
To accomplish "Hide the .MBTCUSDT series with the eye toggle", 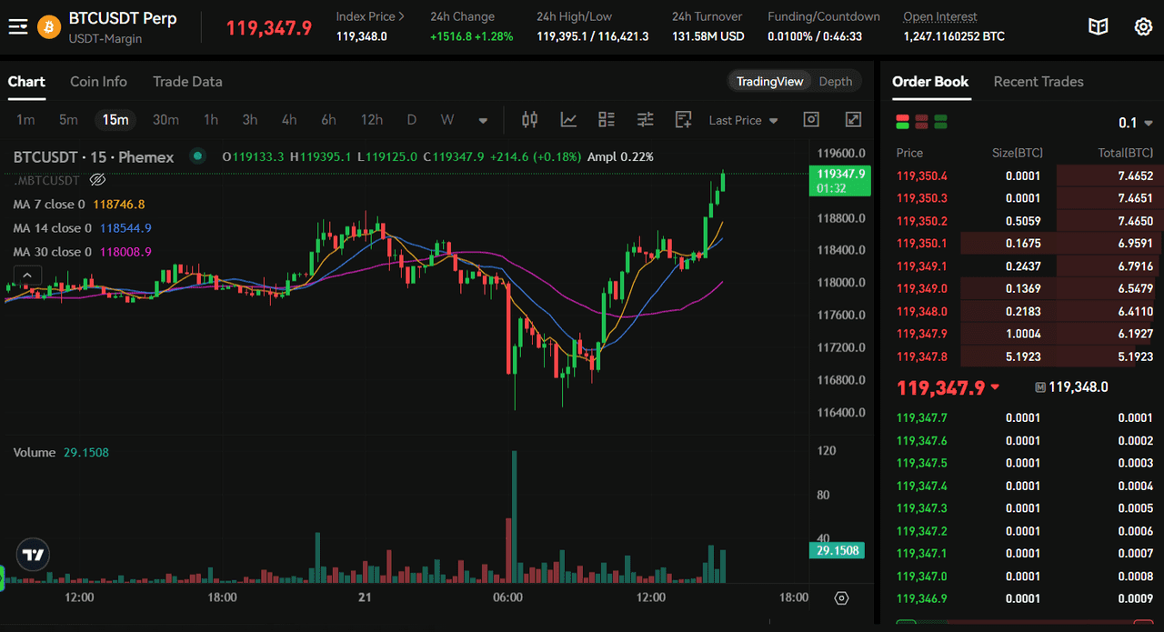I will 97,180.
